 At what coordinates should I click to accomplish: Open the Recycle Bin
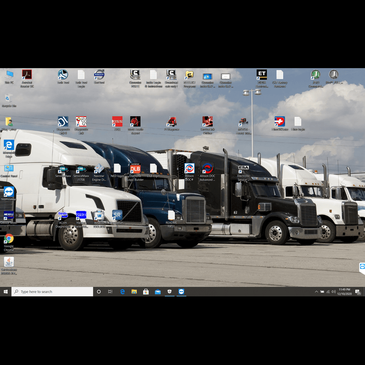coord(9,100)
